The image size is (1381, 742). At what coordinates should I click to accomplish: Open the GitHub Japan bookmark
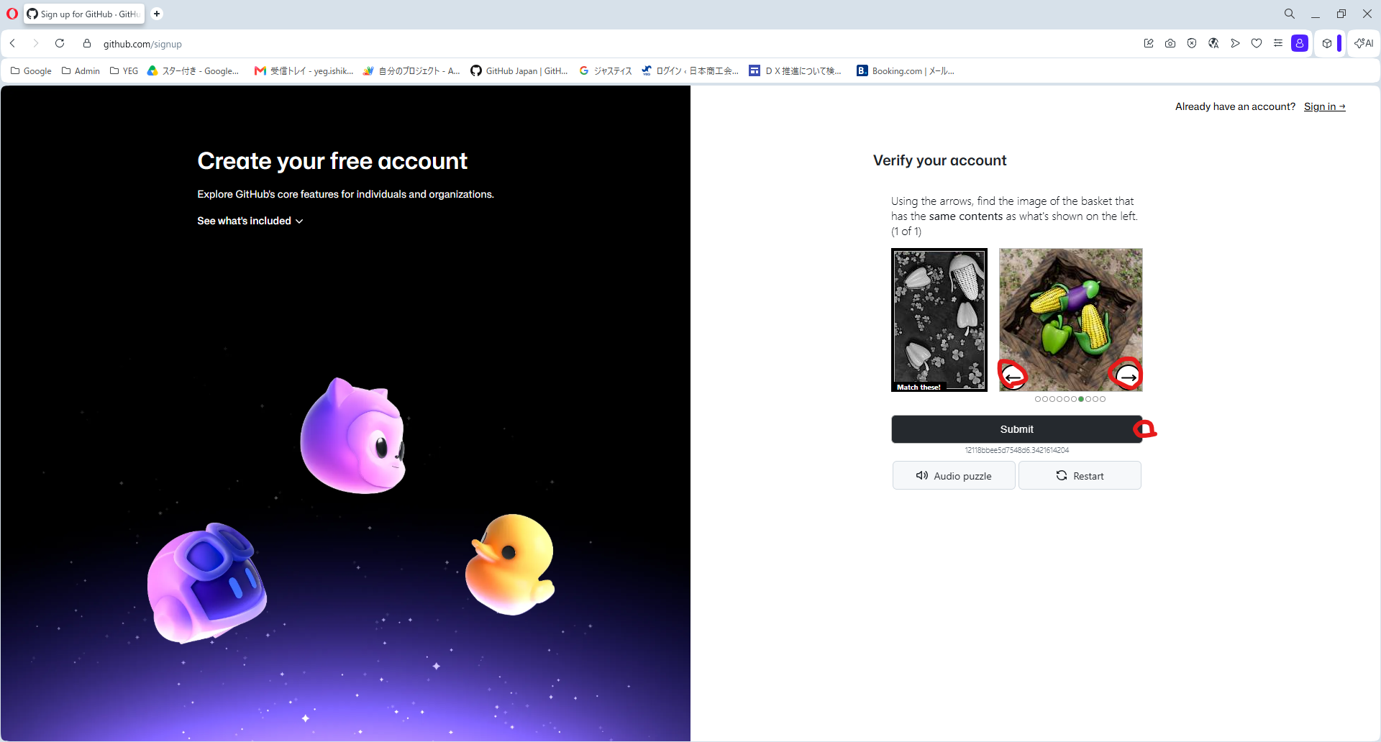[x=519, y=70]
